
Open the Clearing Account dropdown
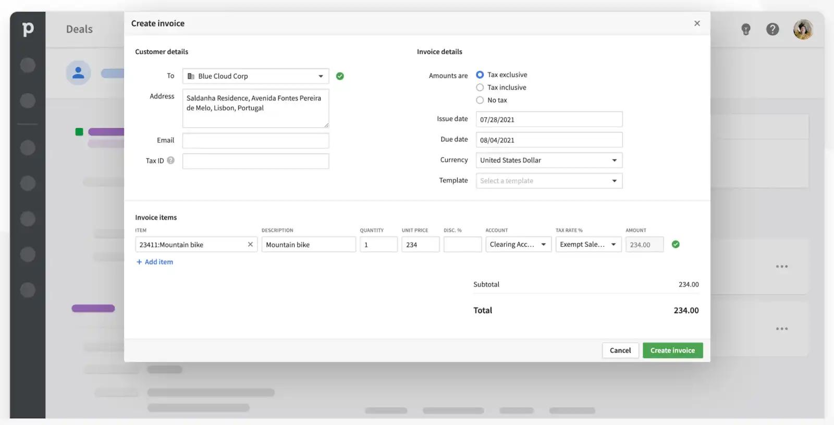pyautogui.click(x=518, y=244)
